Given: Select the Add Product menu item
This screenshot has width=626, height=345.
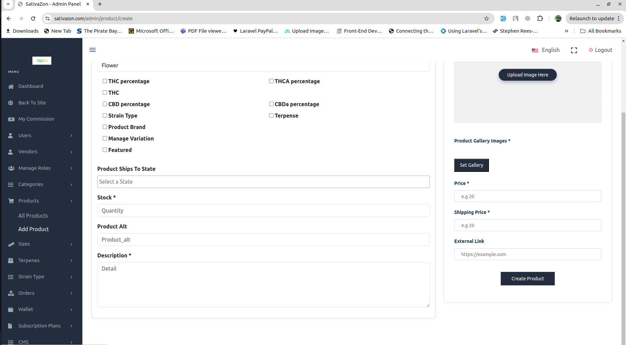Looking at the screenshot, I should click(33, 229).
